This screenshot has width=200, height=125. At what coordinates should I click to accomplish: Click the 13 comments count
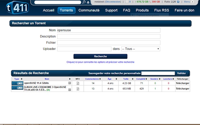click(x=93, y=89)
